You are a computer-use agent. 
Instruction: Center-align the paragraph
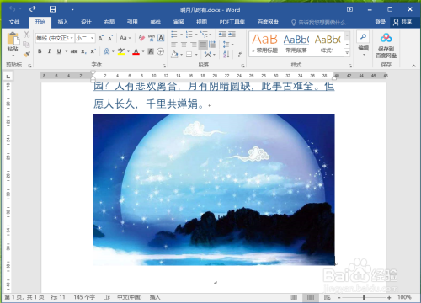tap(184, 45)
